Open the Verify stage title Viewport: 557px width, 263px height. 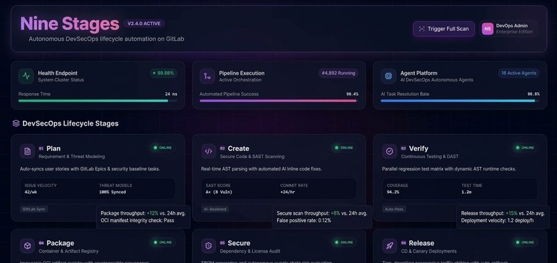point(419,148)
